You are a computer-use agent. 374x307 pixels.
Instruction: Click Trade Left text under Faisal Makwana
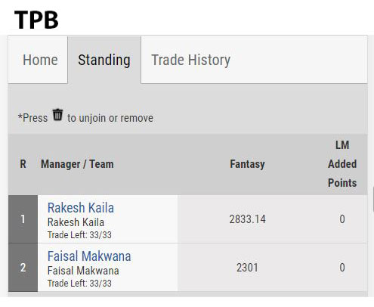(79, 284)
